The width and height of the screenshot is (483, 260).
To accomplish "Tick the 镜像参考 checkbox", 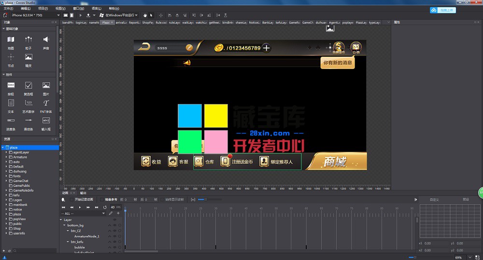I will [x=102, y=199].
